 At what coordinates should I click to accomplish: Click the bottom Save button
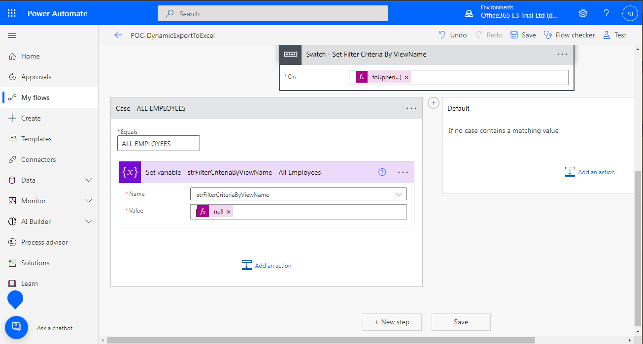point(461,322)
